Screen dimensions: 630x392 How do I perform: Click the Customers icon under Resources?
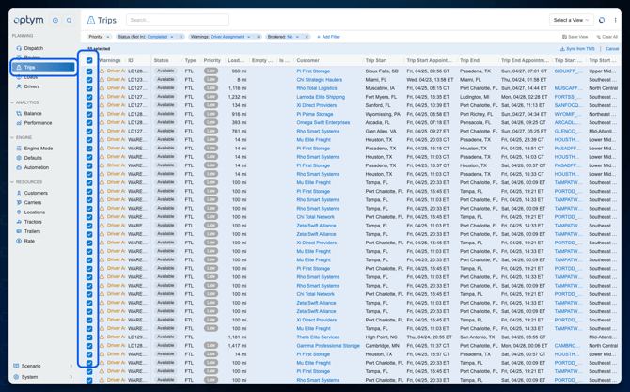(x=19, y=193)
